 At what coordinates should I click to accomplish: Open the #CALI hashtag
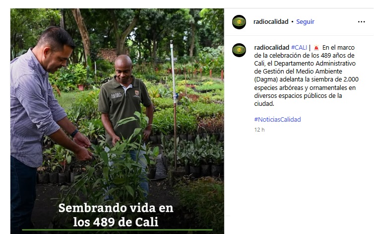299,48
